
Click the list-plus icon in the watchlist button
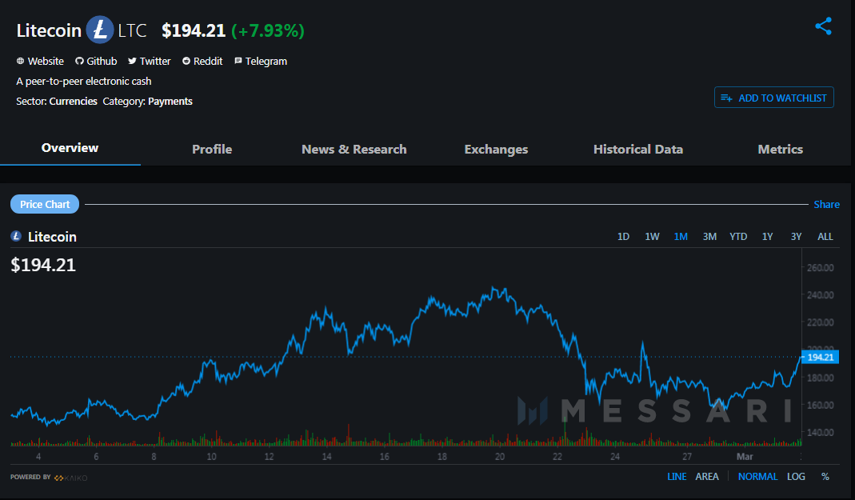click(726, 98)
